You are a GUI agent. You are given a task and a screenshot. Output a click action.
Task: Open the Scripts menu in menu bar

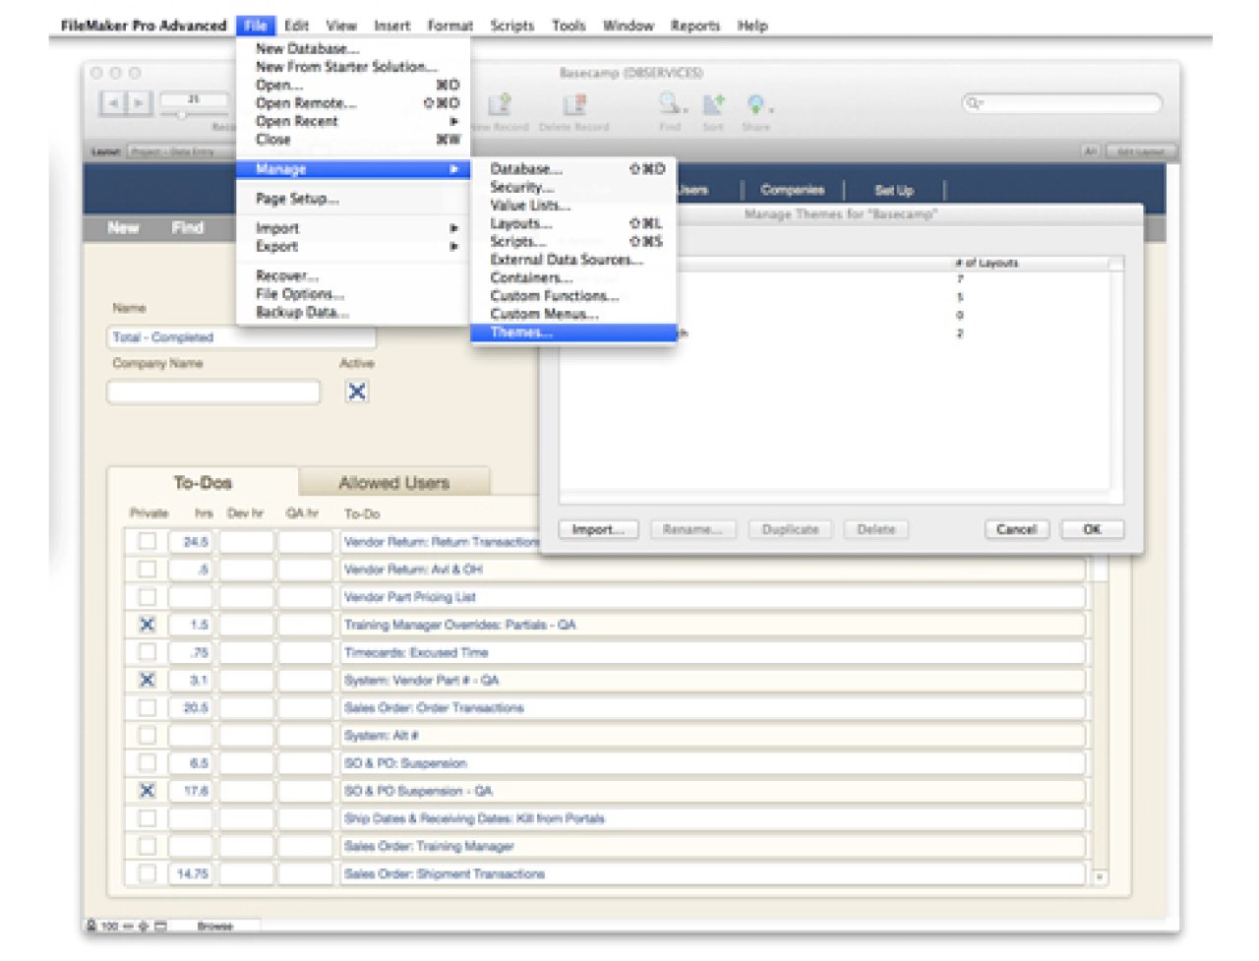pos(511,26)
